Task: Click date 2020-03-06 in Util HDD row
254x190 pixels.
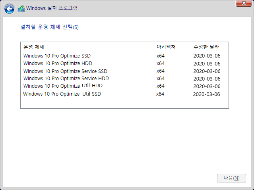Action: (x=207, y=86)
